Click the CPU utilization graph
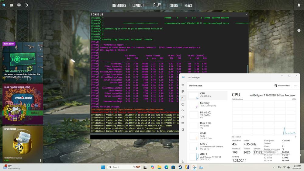This screenshot has width=304, height=171. (x=264, y=118)
